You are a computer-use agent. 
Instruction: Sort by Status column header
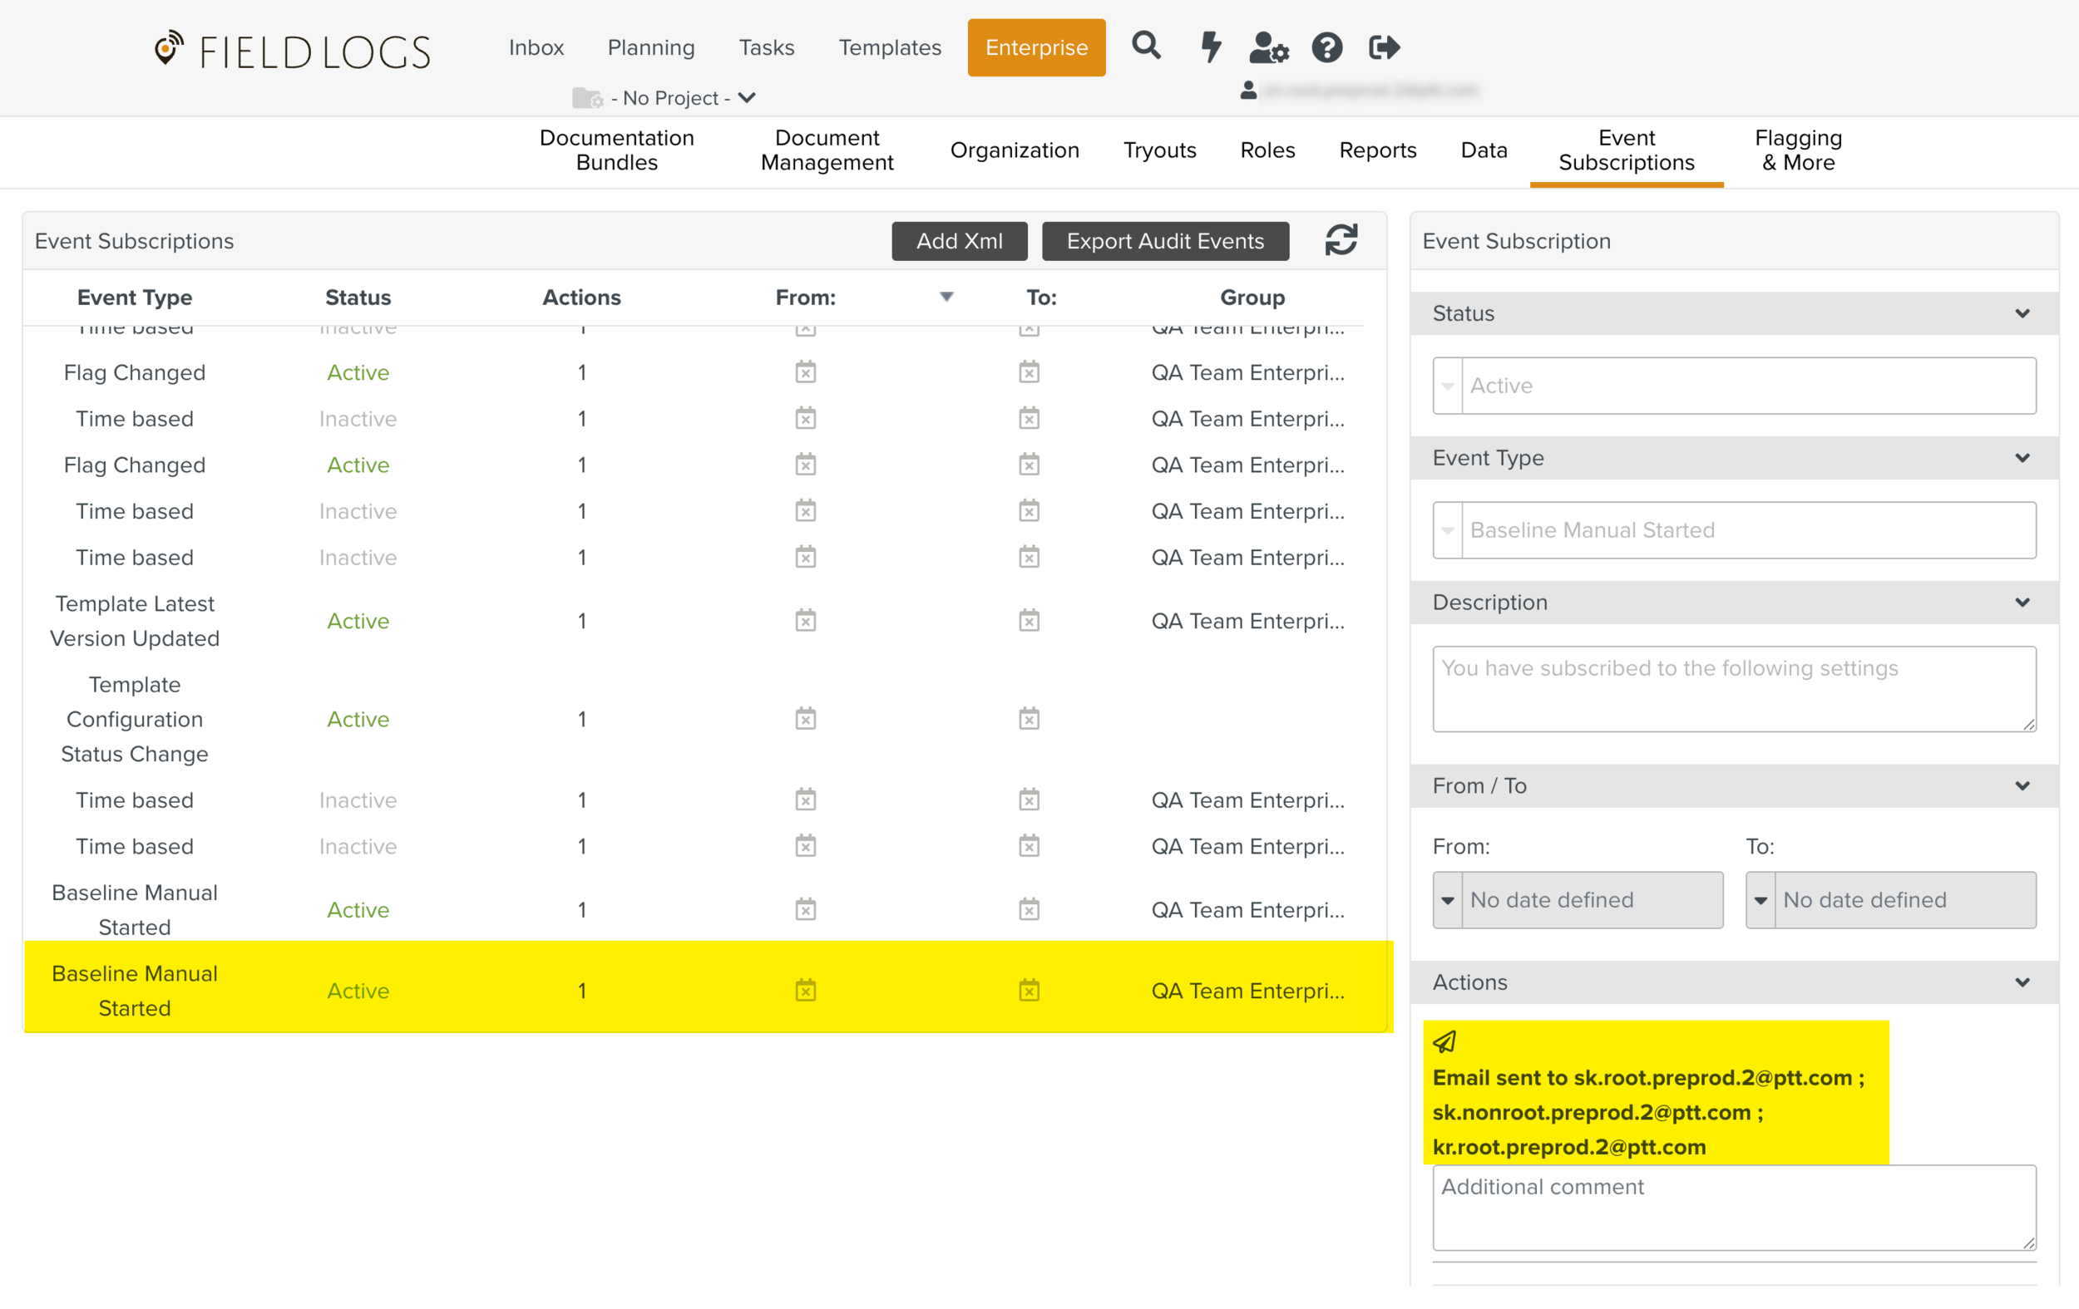[x=358, y=297]
